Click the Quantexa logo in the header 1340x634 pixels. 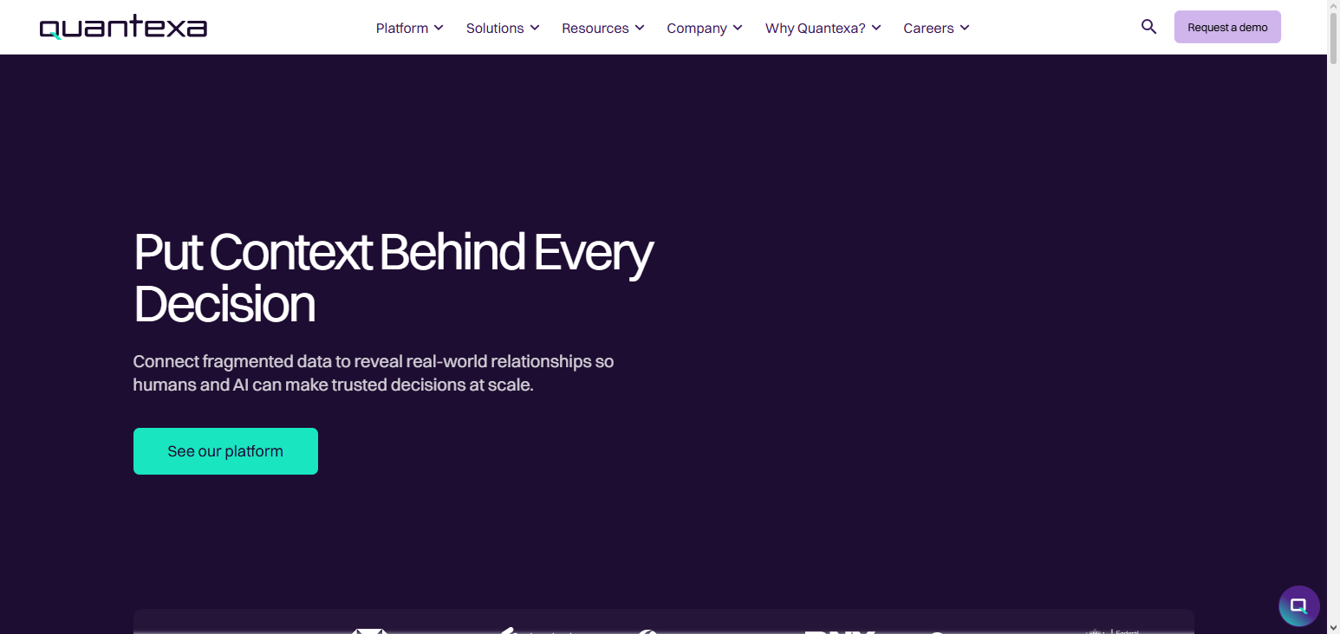click(x=123, y=28)
